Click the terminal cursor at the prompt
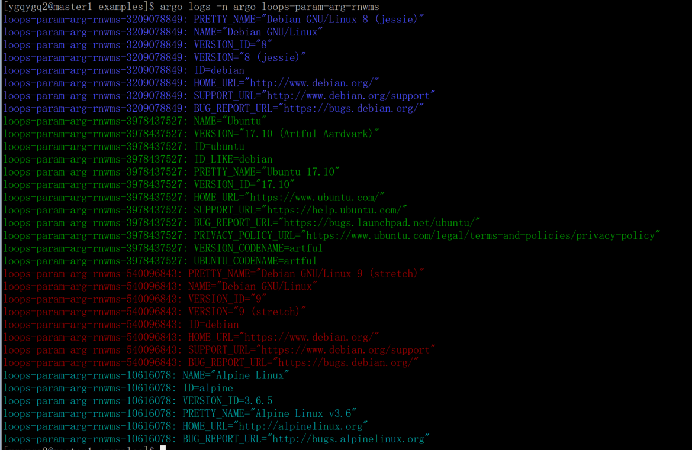The height and width of the screenshot is (450, 692). 163,448
